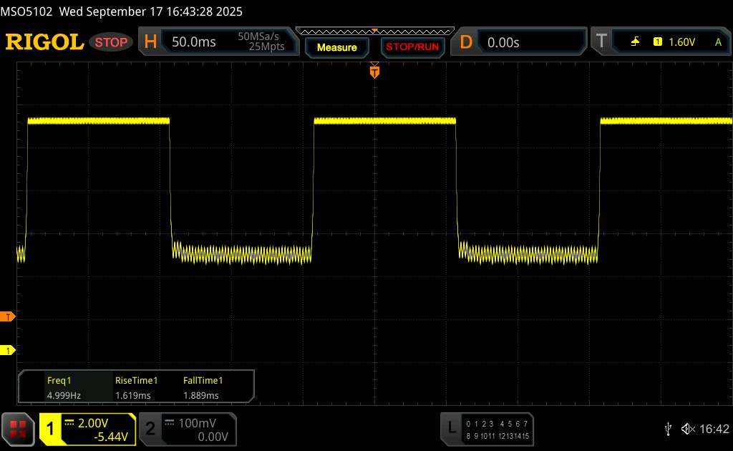This screenshot has height=451, width=733.
Task: Click the orange H horizontal timebase icon
Action: [150, 42]
